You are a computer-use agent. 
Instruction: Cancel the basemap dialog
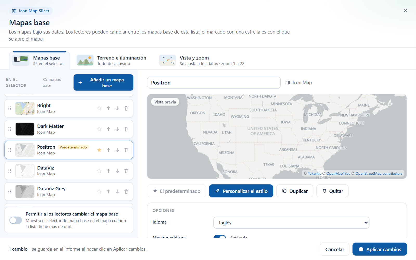[335, 249]
